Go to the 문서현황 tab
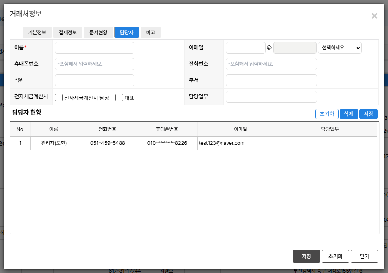The width and height of the screenshot is (388, 273). click(98, 33)
